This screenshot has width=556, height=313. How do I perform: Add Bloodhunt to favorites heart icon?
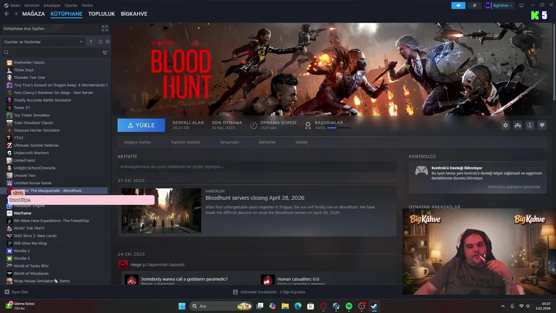pyautogui.click(x=542, y=125)
